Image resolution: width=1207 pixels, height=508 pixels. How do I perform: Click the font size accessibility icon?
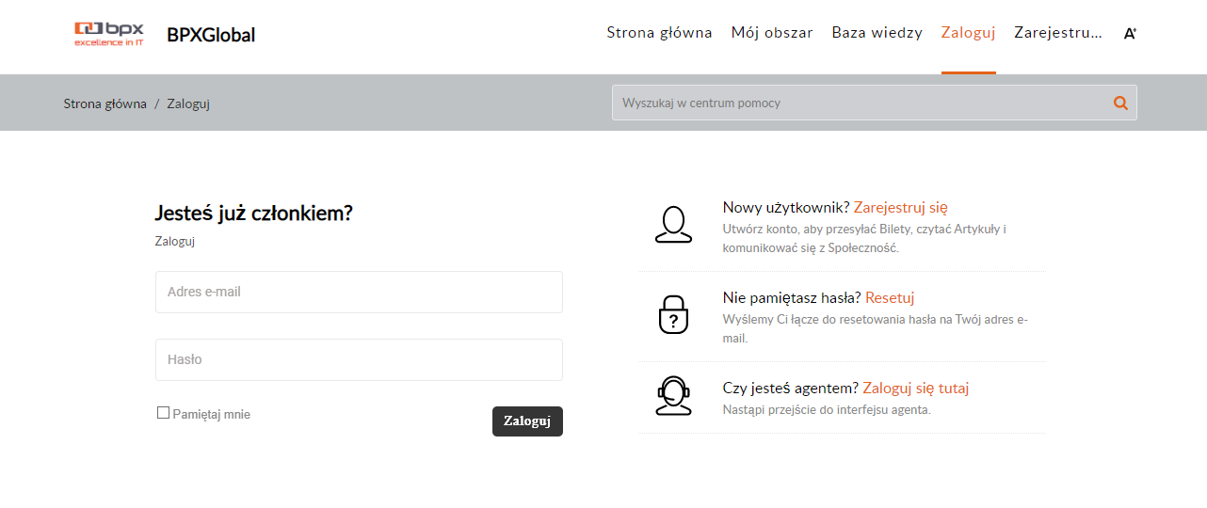1130,34
